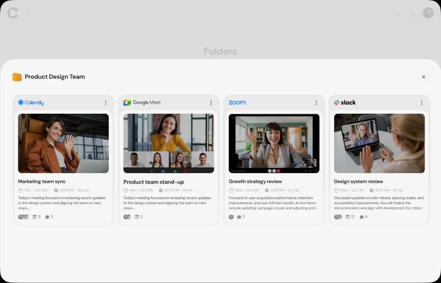Open comments on Growth strategy review
The image size is (441, 283).
(239, 217)
